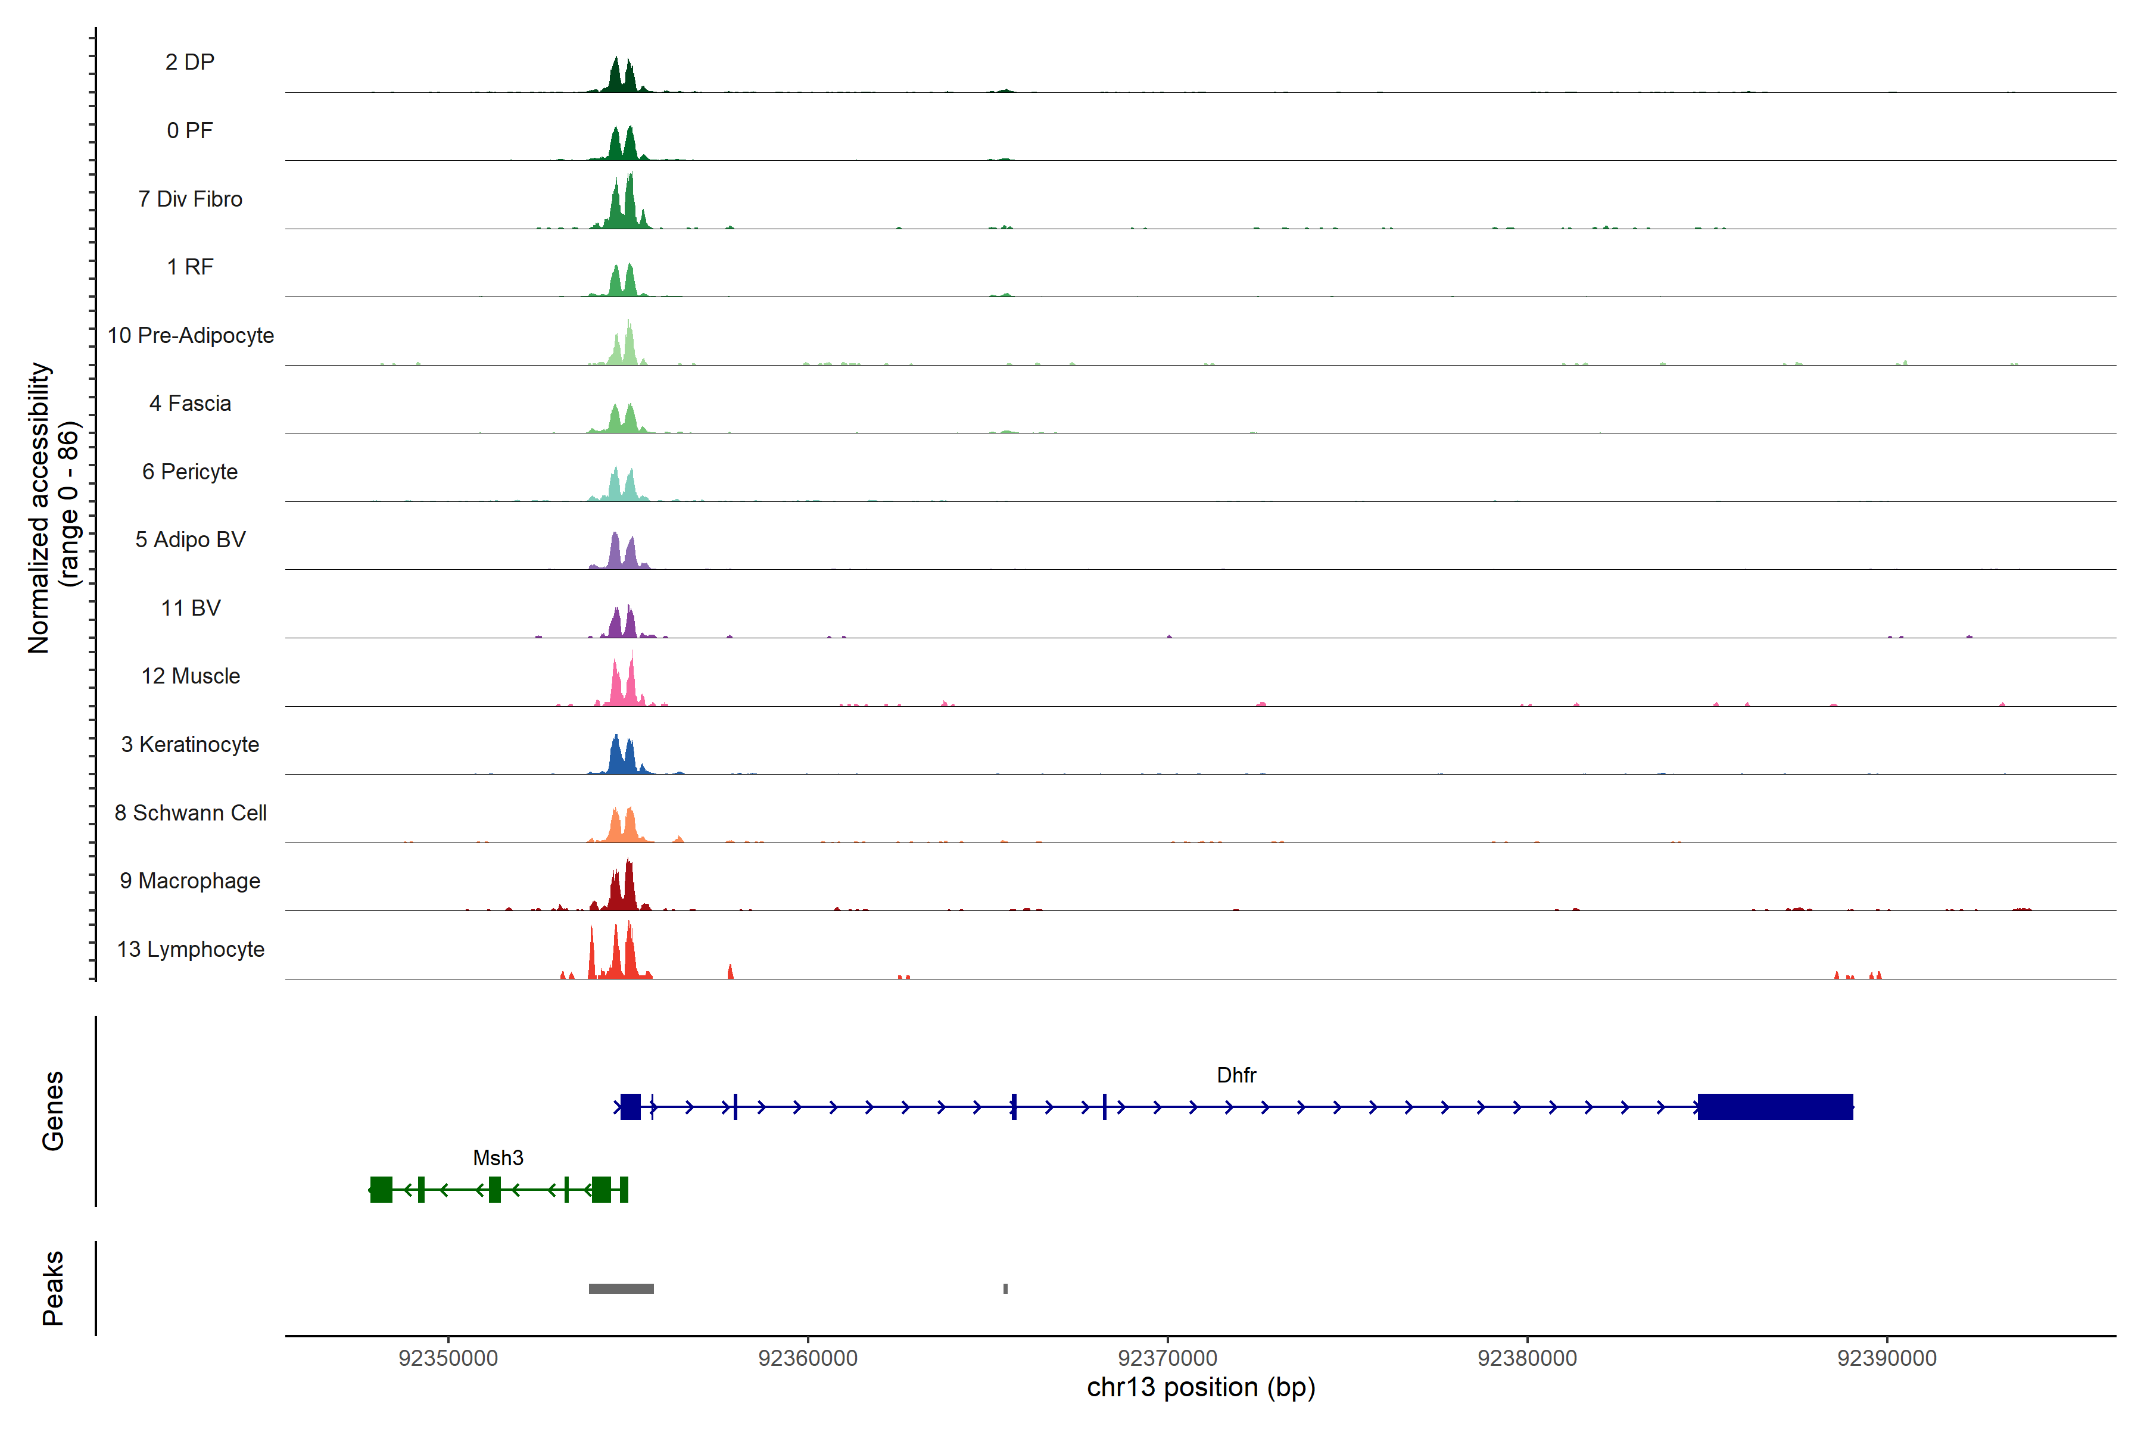
Task: Click the Dhfr first exon box
Action: 630,1106
